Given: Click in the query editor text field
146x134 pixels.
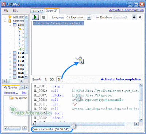Looking at the screenshot, I should click(x=87, y=48).
